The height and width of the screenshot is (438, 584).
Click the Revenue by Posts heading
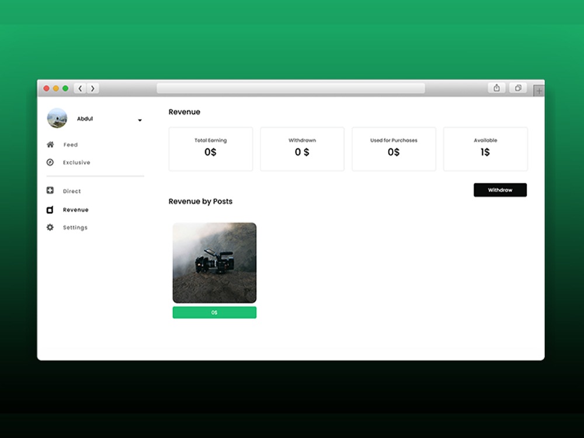pos(200,201)
